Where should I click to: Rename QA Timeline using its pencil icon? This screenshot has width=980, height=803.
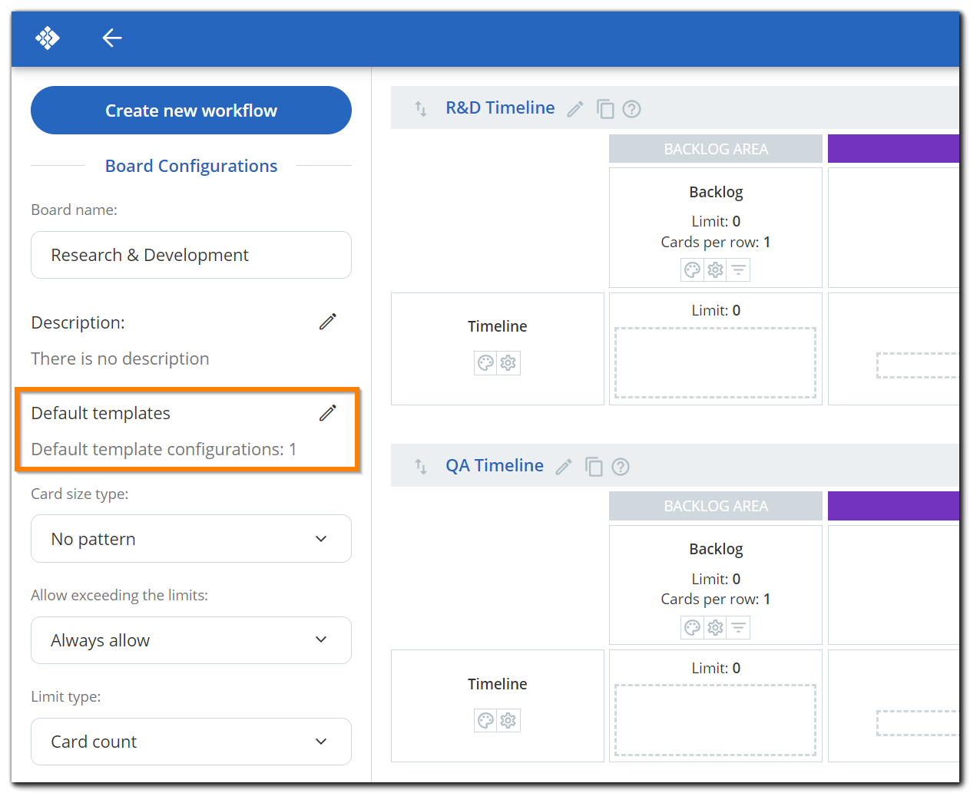(563, 466)
